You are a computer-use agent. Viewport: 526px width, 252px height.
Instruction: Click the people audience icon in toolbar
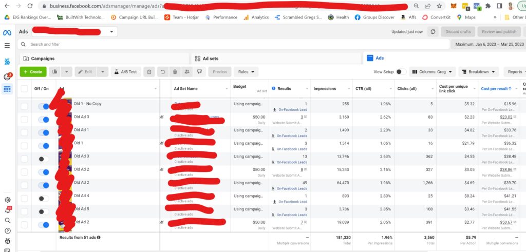point(187,72)
